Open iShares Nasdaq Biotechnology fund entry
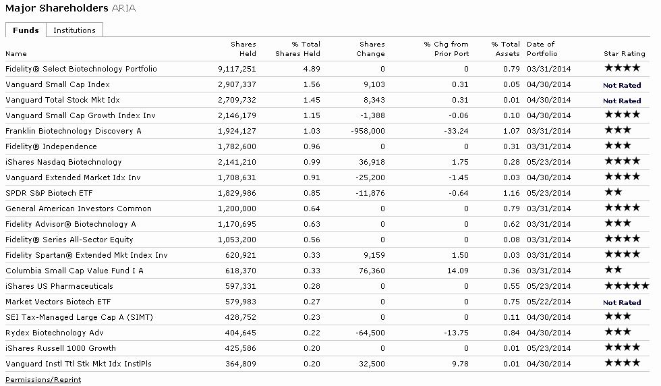The height and width of the screenshot is (386, 661). coord(63,162)
